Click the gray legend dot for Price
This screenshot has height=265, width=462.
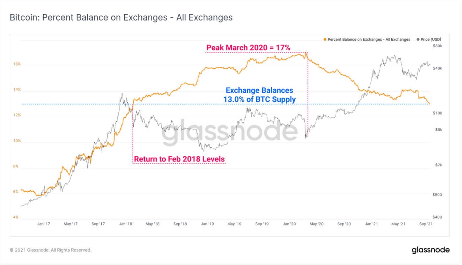click(418, 40)
